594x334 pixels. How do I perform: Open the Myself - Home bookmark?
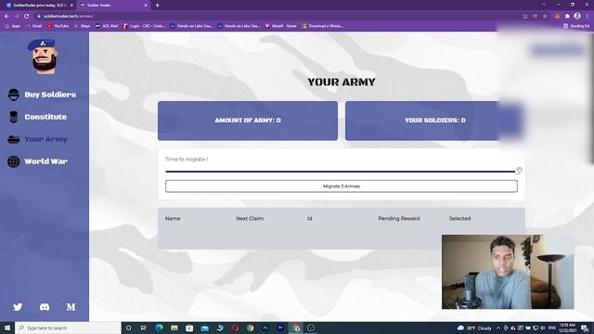pyautogui.click(x=280, y=26)
